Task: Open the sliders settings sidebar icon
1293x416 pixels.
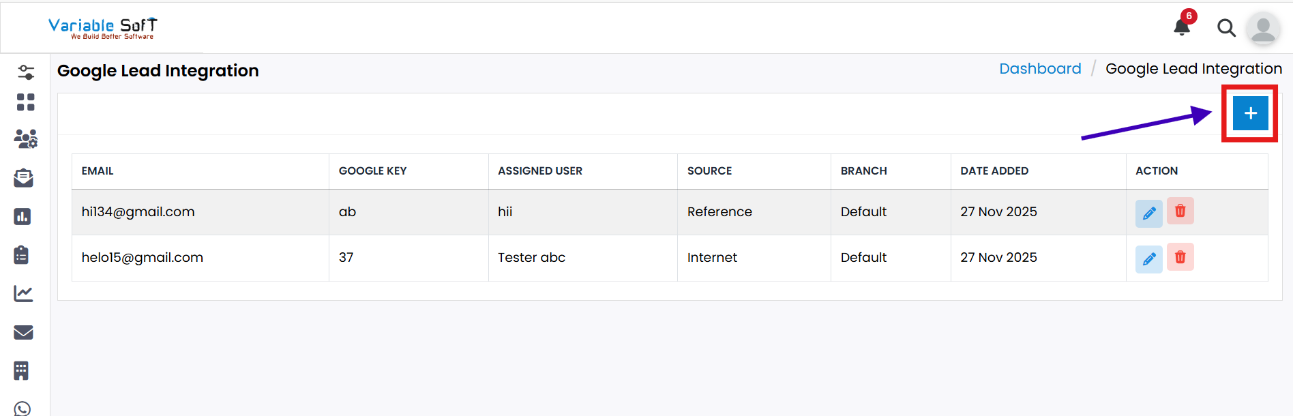Action: pyautogui.click(x=26, y=72)
